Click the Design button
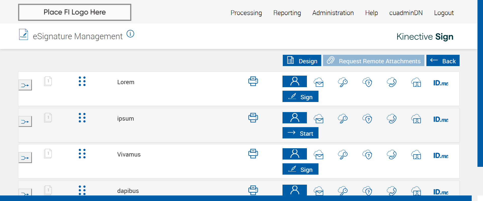Viewport: 483px width, 201px height. (302, 61)
